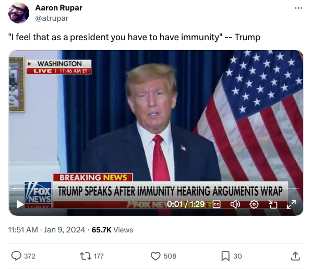The image size is (312, 269).
Task: Open the three-dot more options menu
Action: [298, 8]
